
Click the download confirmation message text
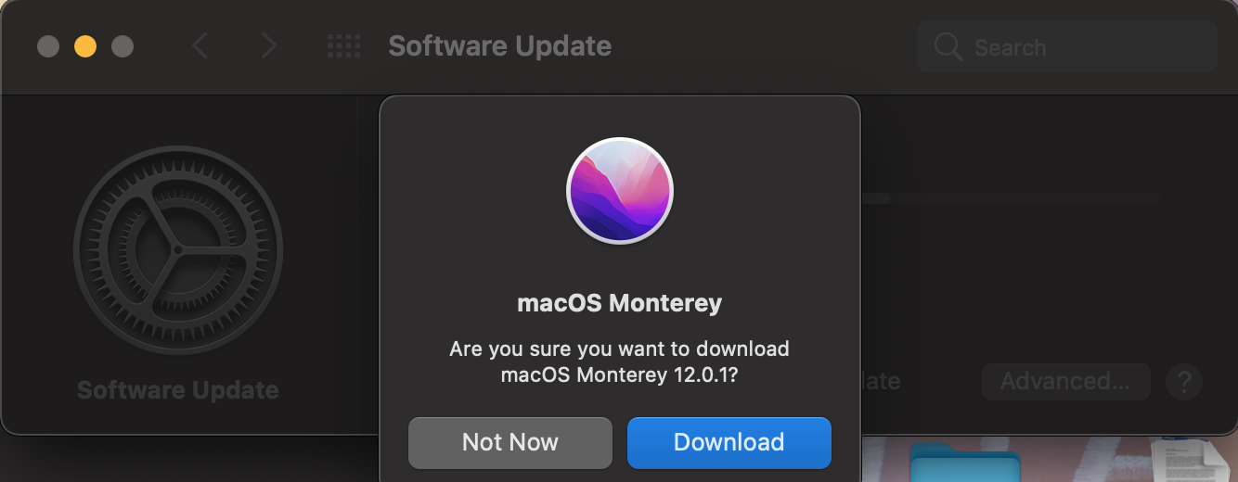point(619,362)
